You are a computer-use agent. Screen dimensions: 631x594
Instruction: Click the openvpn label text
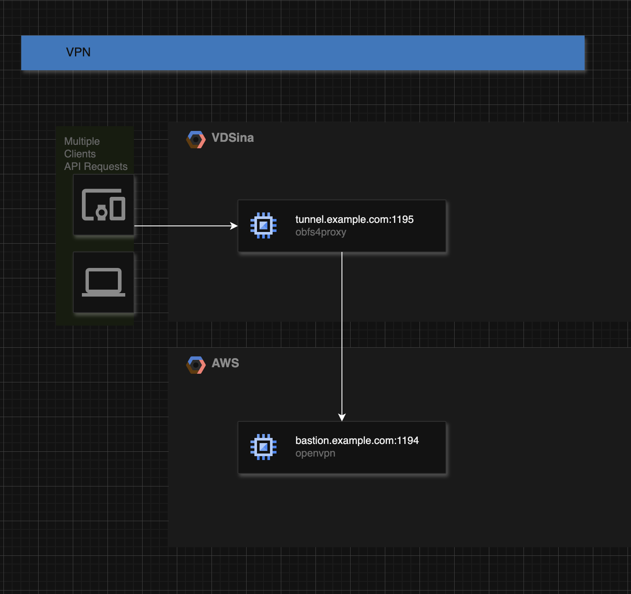coord(315,454)
